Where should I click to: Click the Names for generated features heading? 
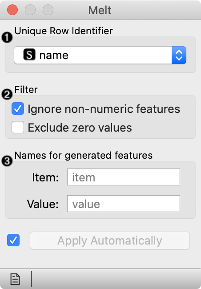click(x=83, y=155)
